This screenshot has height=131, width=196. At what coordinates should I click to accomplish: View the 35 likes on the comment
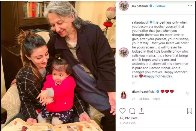144,99
